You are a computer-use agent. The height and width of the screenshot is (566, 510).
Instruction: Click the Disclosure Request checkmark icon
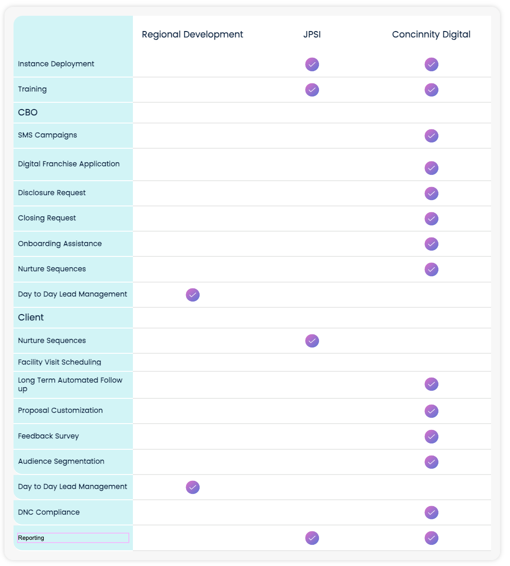pos(431,193)
